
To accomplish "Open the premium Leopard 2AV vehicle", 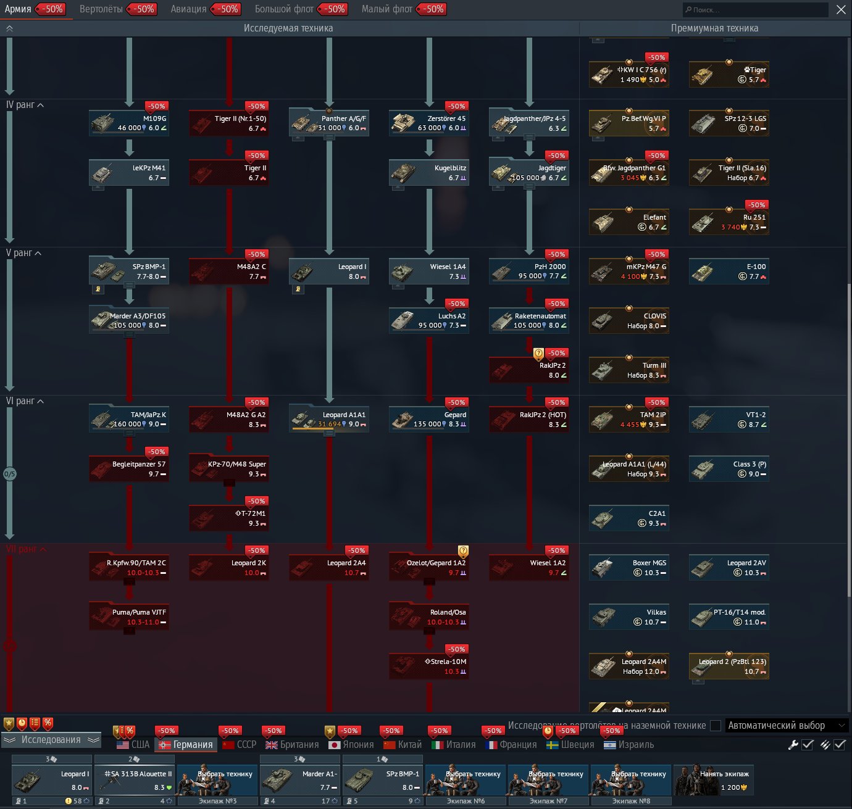I will [x=729, y=567].
